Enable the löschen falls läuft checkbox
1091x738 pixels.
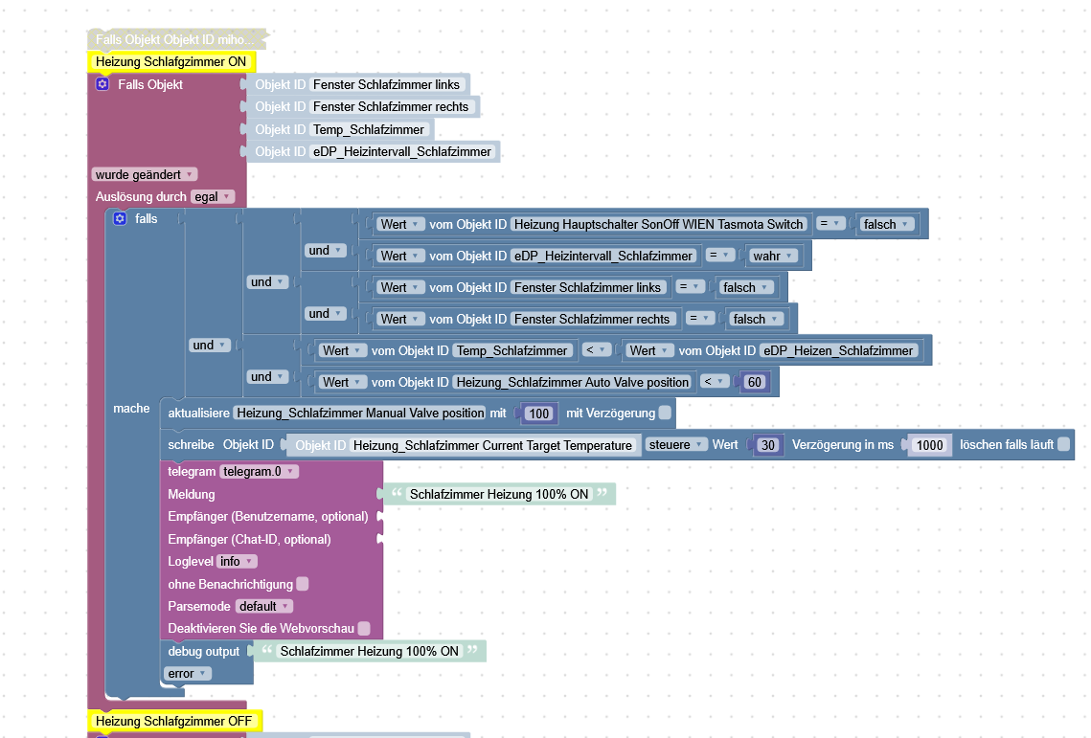(1064, 444)
